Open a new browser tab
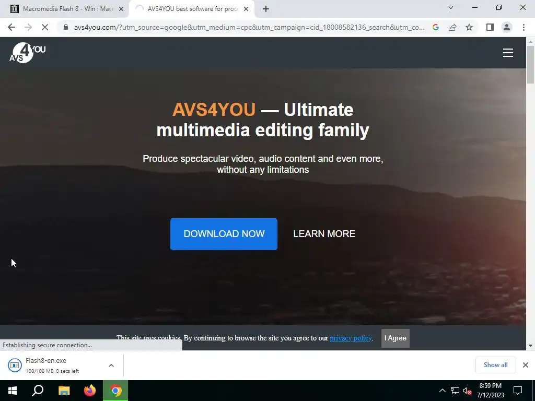The width and height of the screenshot is (535, 401). coord(266,9)
